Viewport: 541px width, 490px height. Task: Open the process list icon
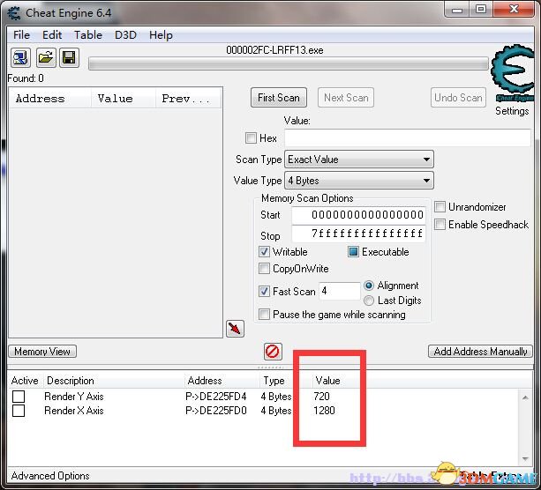(20, 57)
